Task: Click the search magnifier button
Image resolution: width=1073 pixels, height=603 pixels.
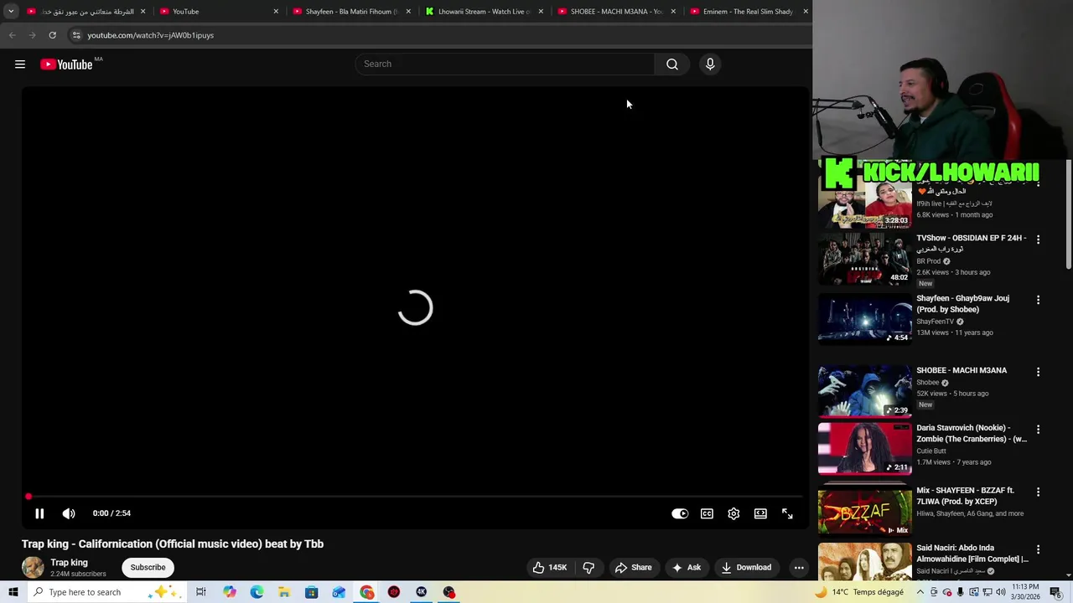Action: 671,64
